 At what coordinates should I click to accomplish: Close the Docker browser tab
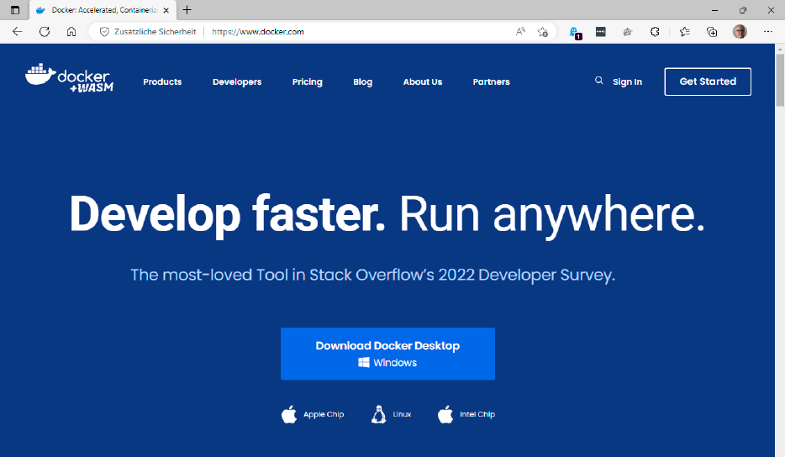166,10
